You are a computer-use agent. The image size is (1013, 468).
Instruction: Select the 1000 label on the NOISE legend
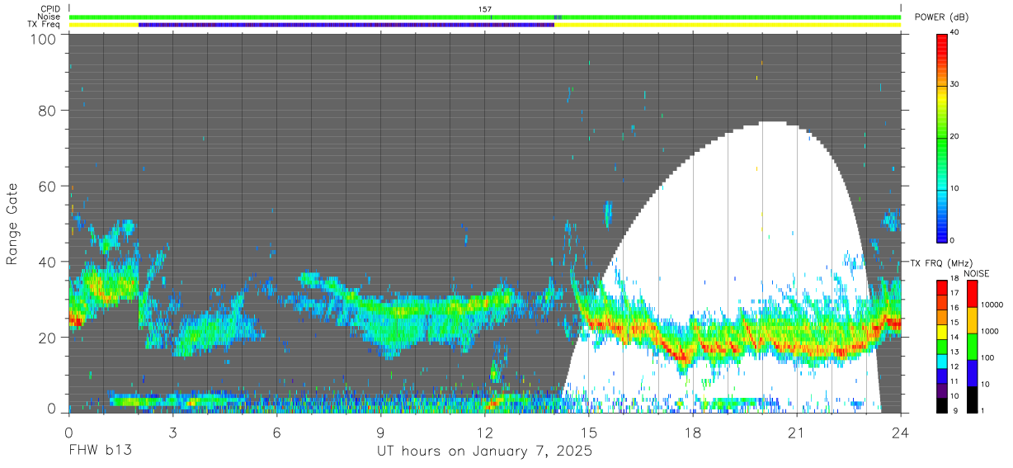(x=988, y=331)
